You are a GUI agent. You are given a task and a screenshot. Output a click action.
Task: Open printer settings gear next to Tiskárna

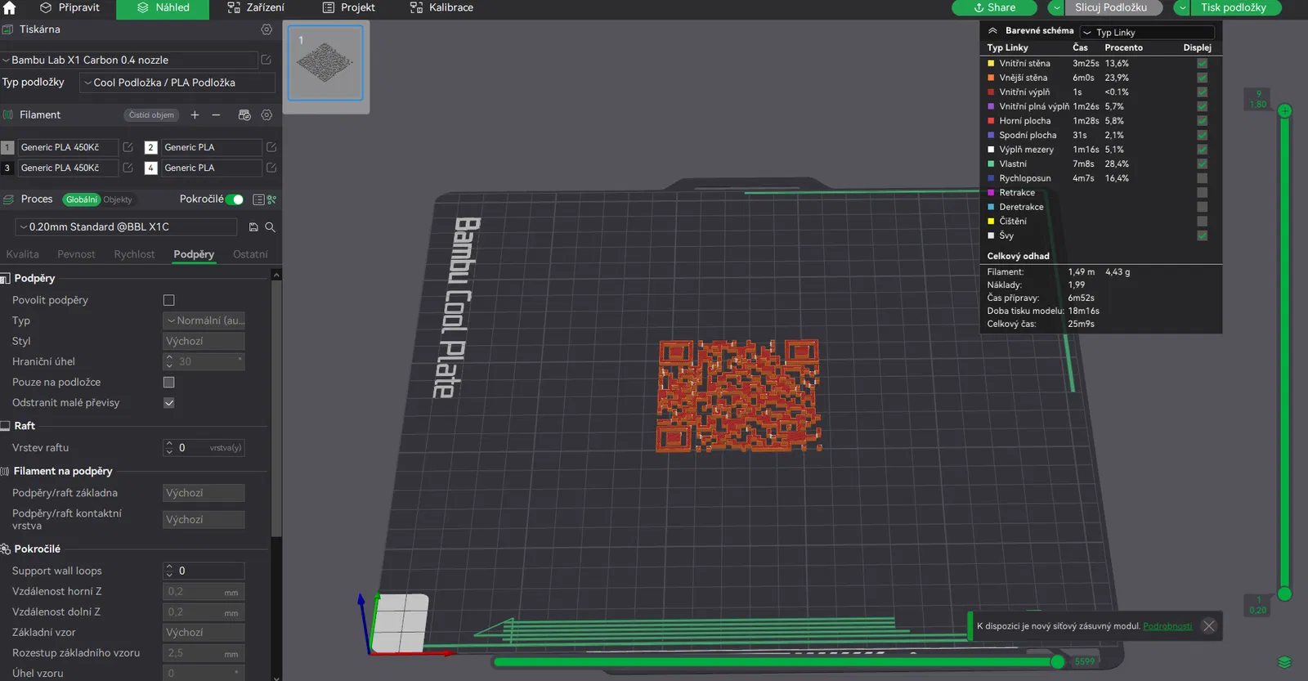coord(267,29)
